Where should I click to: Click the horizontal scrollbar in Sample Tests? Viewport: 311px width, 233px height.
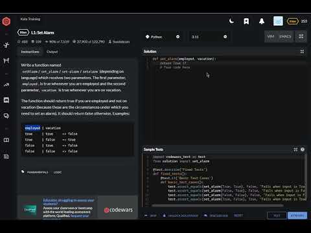218,205
